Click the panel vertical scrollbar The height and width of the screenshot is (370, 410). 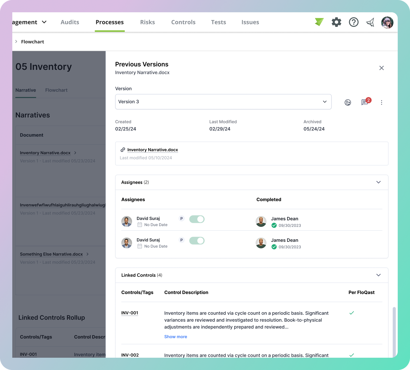(x=394, y=332)
